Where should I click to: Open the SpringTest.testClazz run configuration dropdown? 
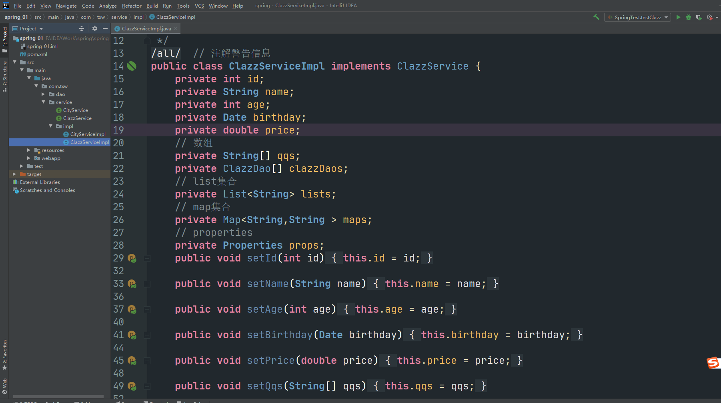pyautogui.click(x=637, y=17)
